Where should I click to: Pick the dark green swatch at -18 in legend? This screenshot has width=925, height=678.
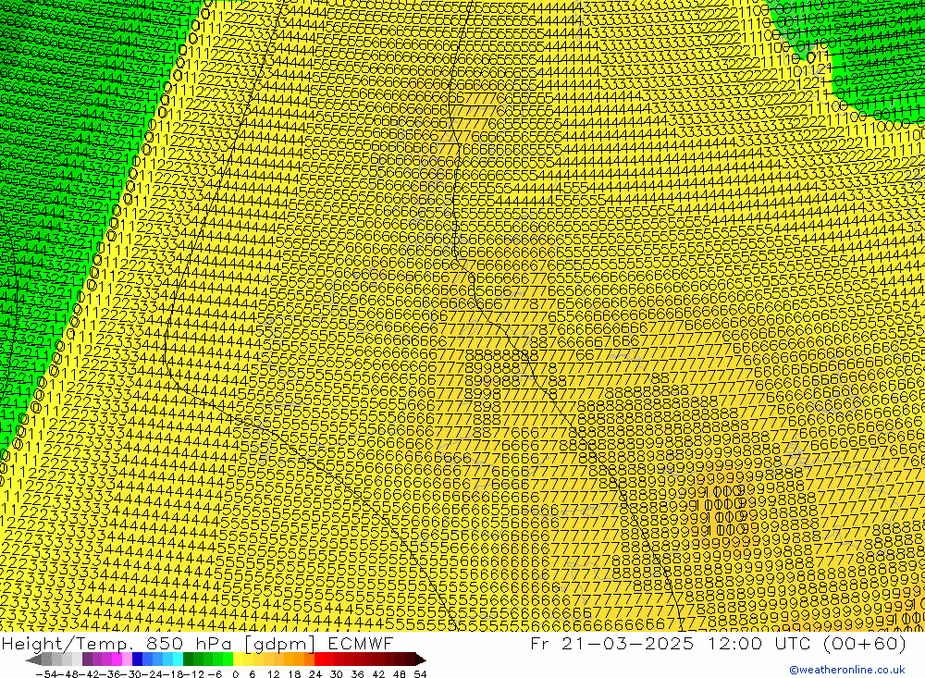tap(188, 660)
